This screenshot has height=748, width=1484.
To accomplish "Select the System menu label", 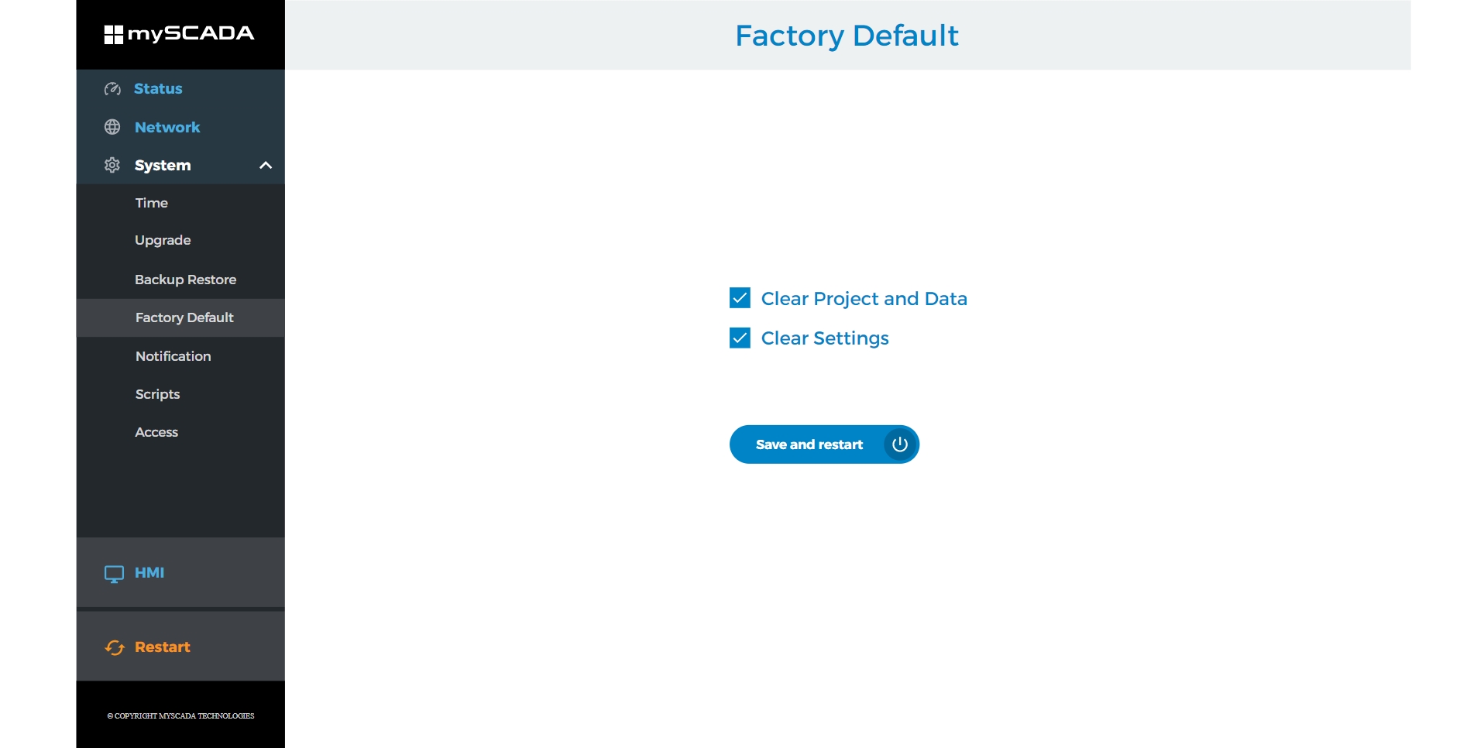I will pos(163,165).
